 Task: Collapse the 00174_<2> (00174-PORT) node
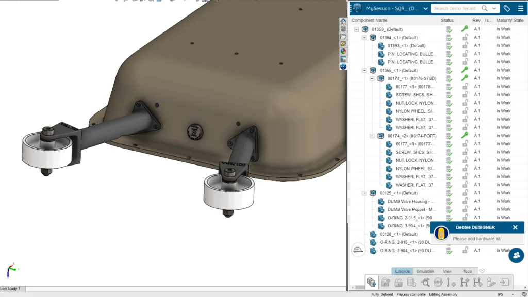(x=372, y=136)
